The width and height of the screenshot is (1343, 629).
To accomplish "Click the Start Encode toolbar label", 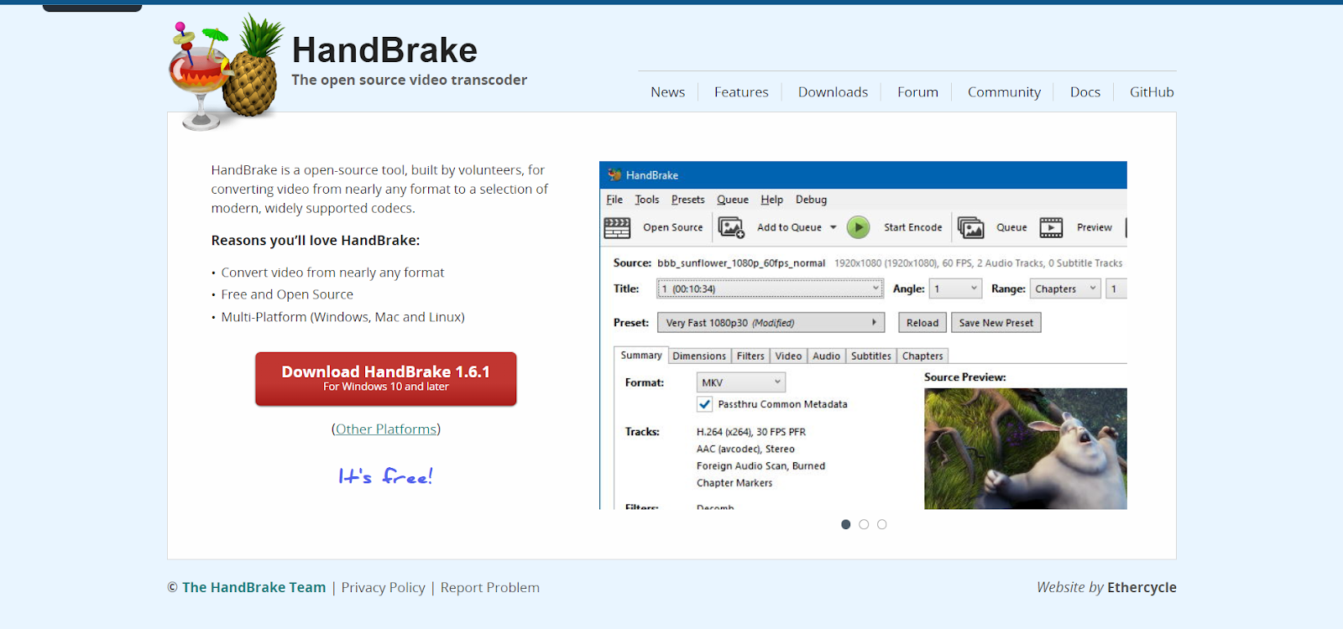I will tap(913, 227).
